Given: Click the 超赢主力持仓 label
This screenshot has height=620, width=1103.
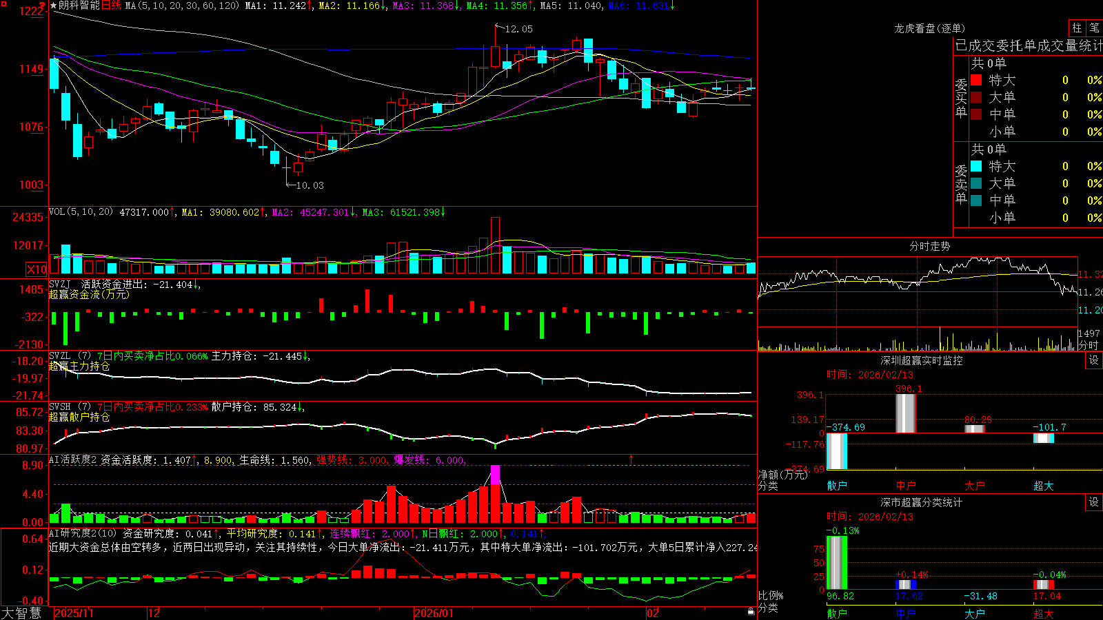Looking at the screenshot, I should 79,366.
